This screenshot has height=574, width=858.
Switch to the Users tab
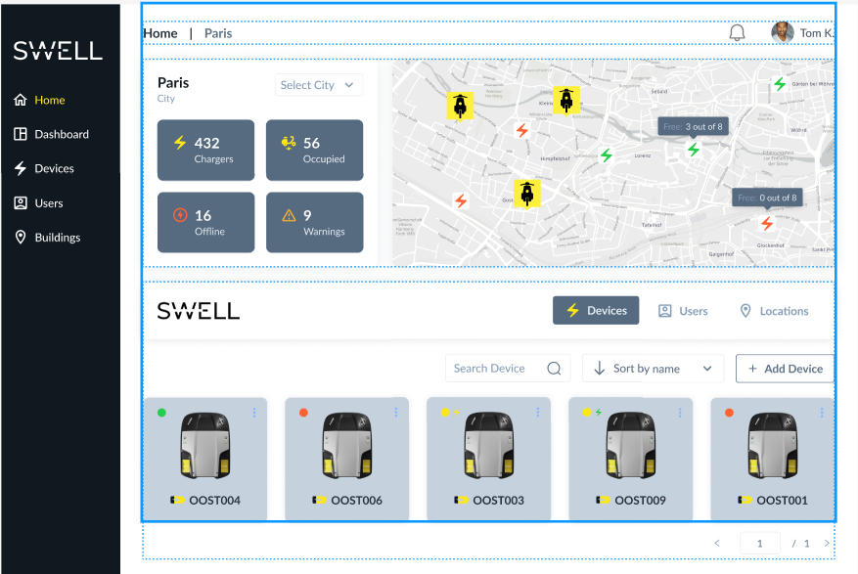point(683,311)
